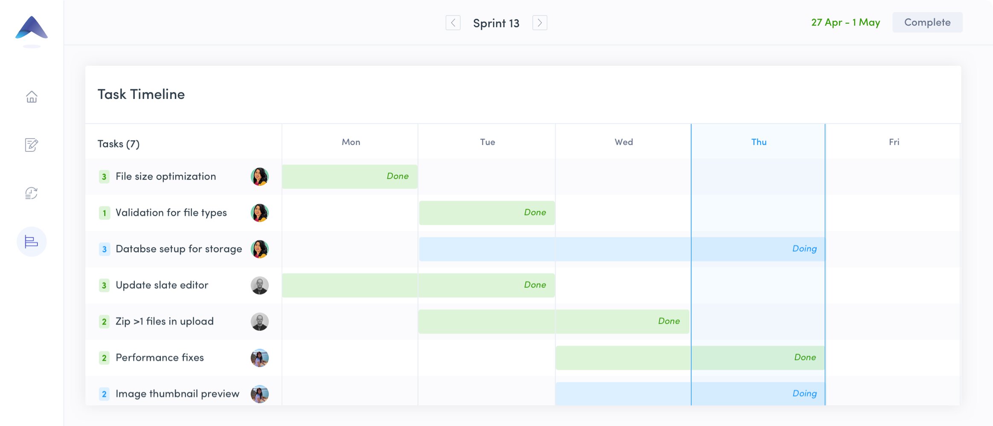This screenshot has width=993, height=426.
Task: Click the Doing bar for Image thumbnail preview
Action: coord(690,394)
